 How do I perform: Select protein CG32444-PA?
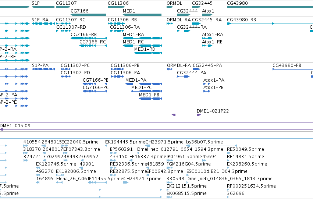pyautogui.click(x=183, y=77)
